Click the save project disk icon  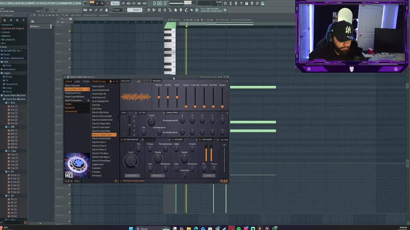tap(247, 3)
